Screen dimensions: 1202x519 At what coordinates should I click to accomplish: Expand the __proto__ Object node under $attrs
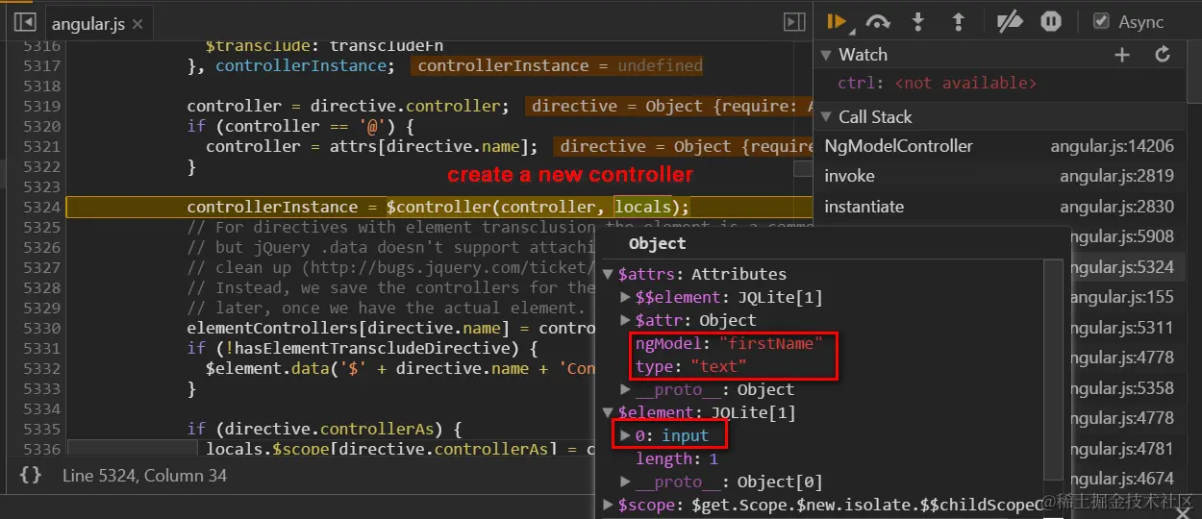pos(626,390)
